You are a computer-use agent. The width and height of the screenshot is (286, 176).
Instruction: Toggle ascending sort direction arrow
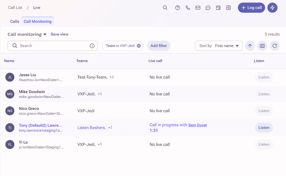[x=250, y=46]
